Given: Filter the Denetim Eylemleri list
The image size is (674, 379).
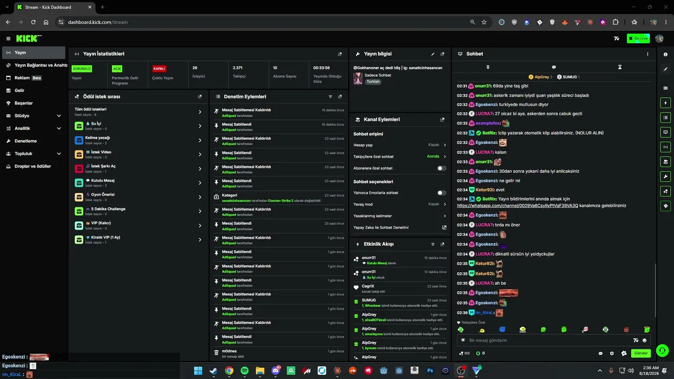Looking at the screenshot, I should click(x=330, y=97).
